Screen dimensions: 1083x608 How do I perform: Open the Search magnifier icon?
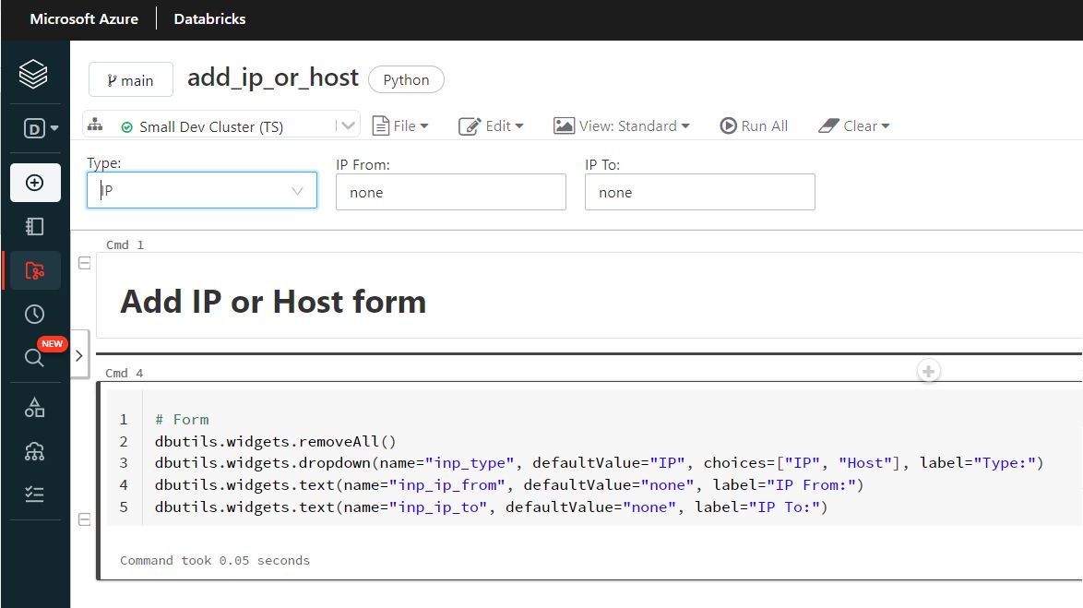[x=34, y=357]
